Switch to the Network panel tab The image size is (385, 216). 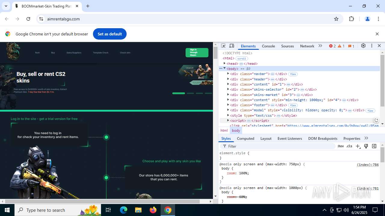click(307, 46)
